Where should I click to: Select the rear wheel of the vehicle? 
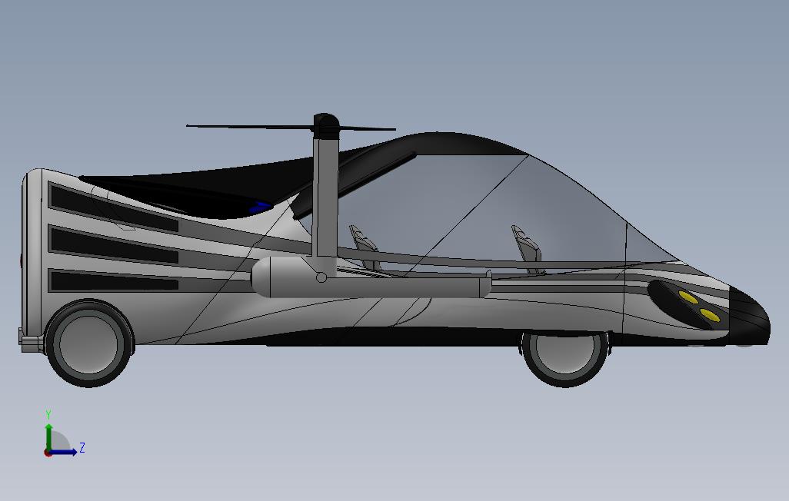[x=89, y=343]
